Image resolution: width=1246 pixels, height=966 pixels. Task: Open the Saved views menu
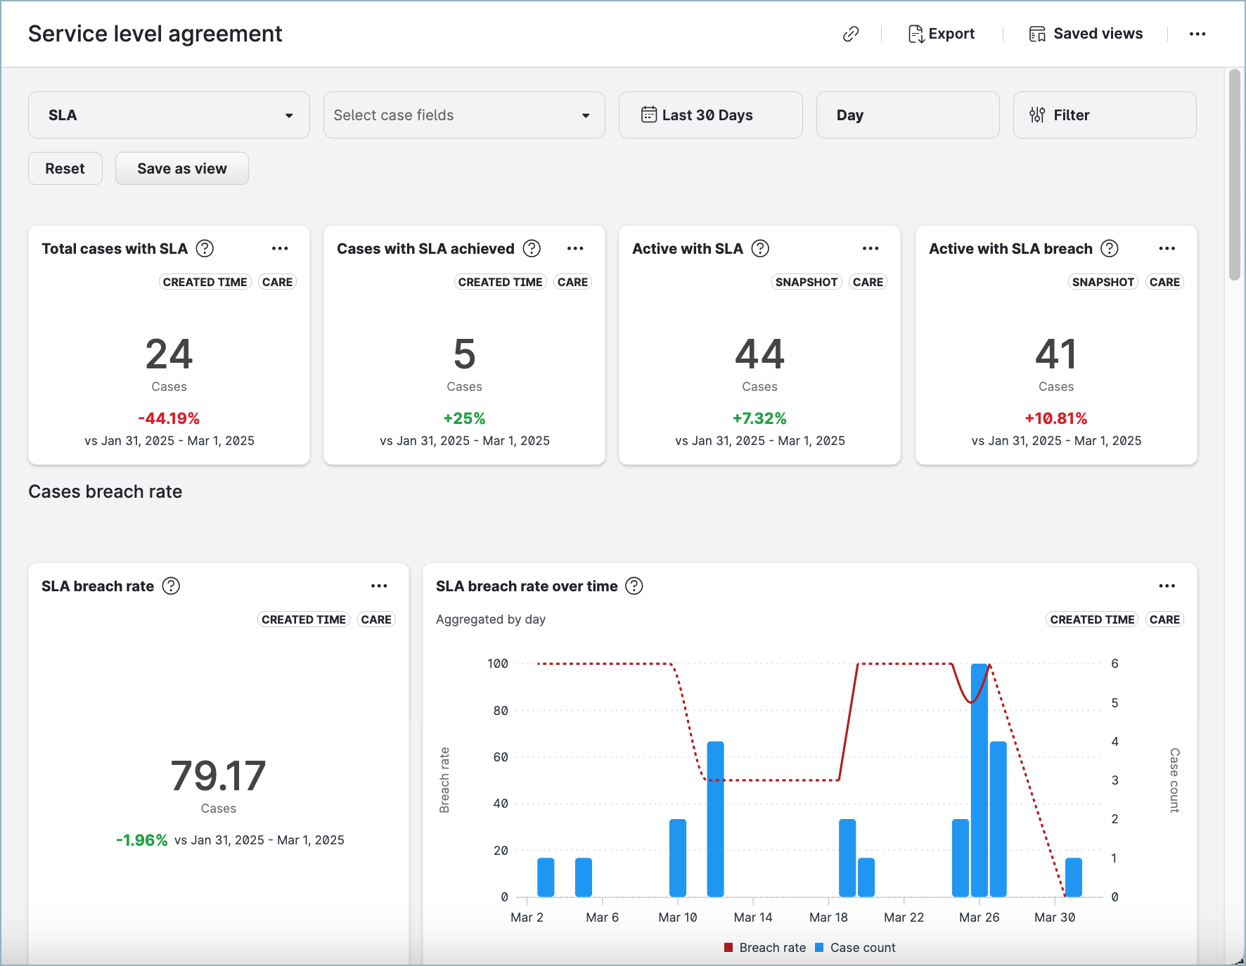(1086, 34)
